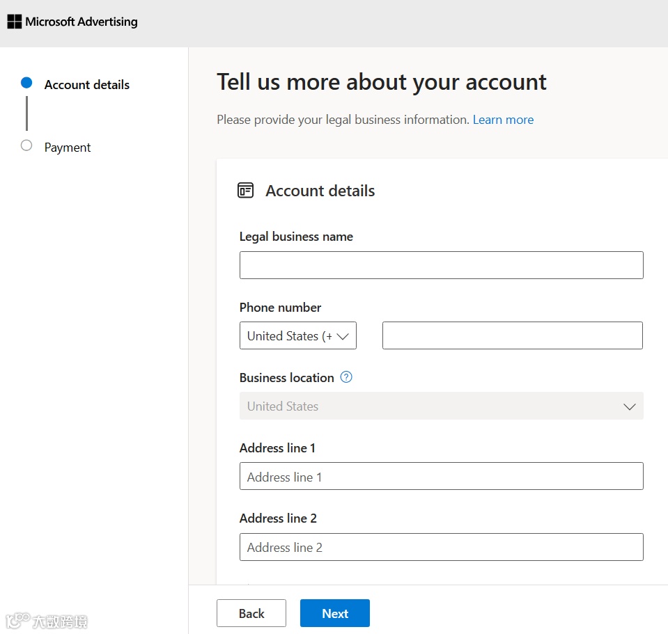
Task: Click the Business location chevron arrow
Action: tap(630, 406)
